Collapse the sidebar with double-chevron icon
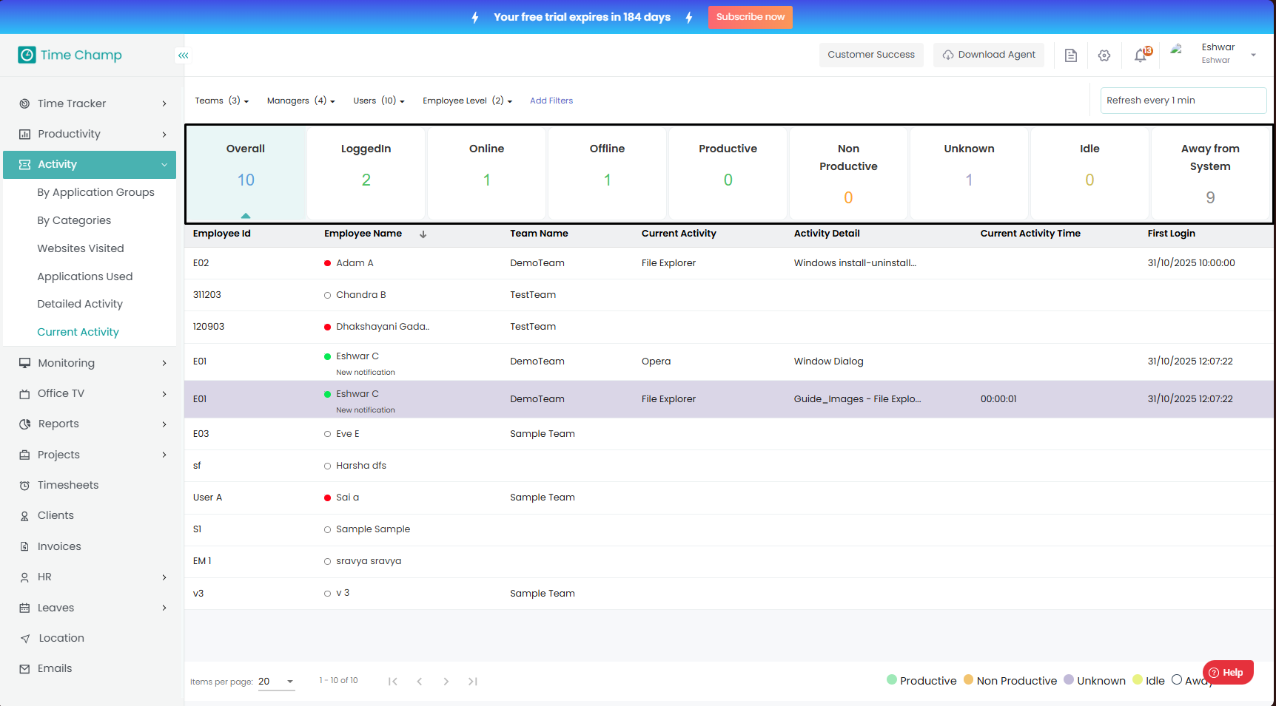 pyautogui.click(x=183, y=55)
